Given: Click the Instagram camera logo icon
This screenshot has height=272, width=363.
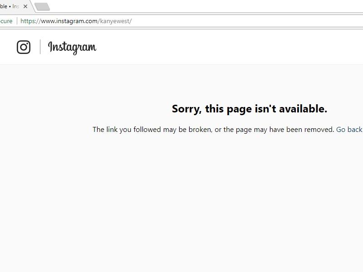Looking at the screenshot, I should 24,47.
